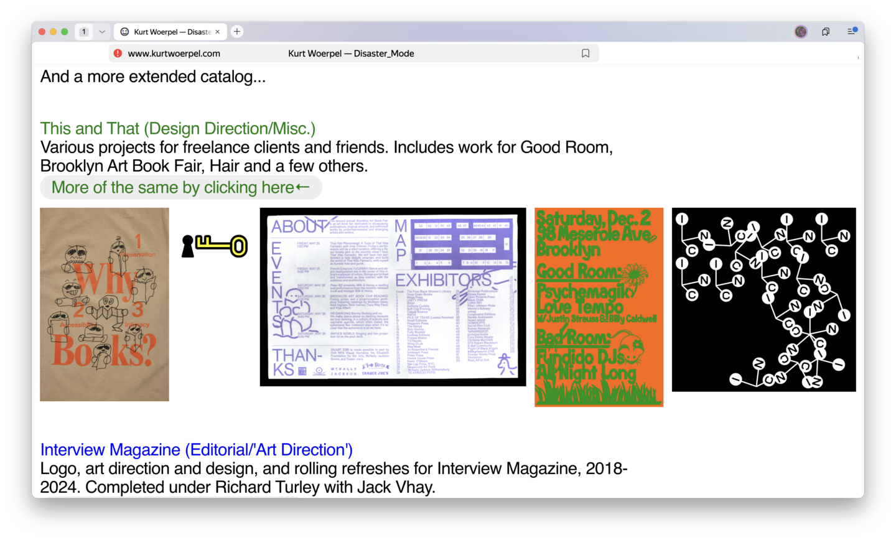Click the 'Various projects for freelance clients' paragraph
Image resolution: width=896 pixels, height=540 pixels.
[327, 156]
